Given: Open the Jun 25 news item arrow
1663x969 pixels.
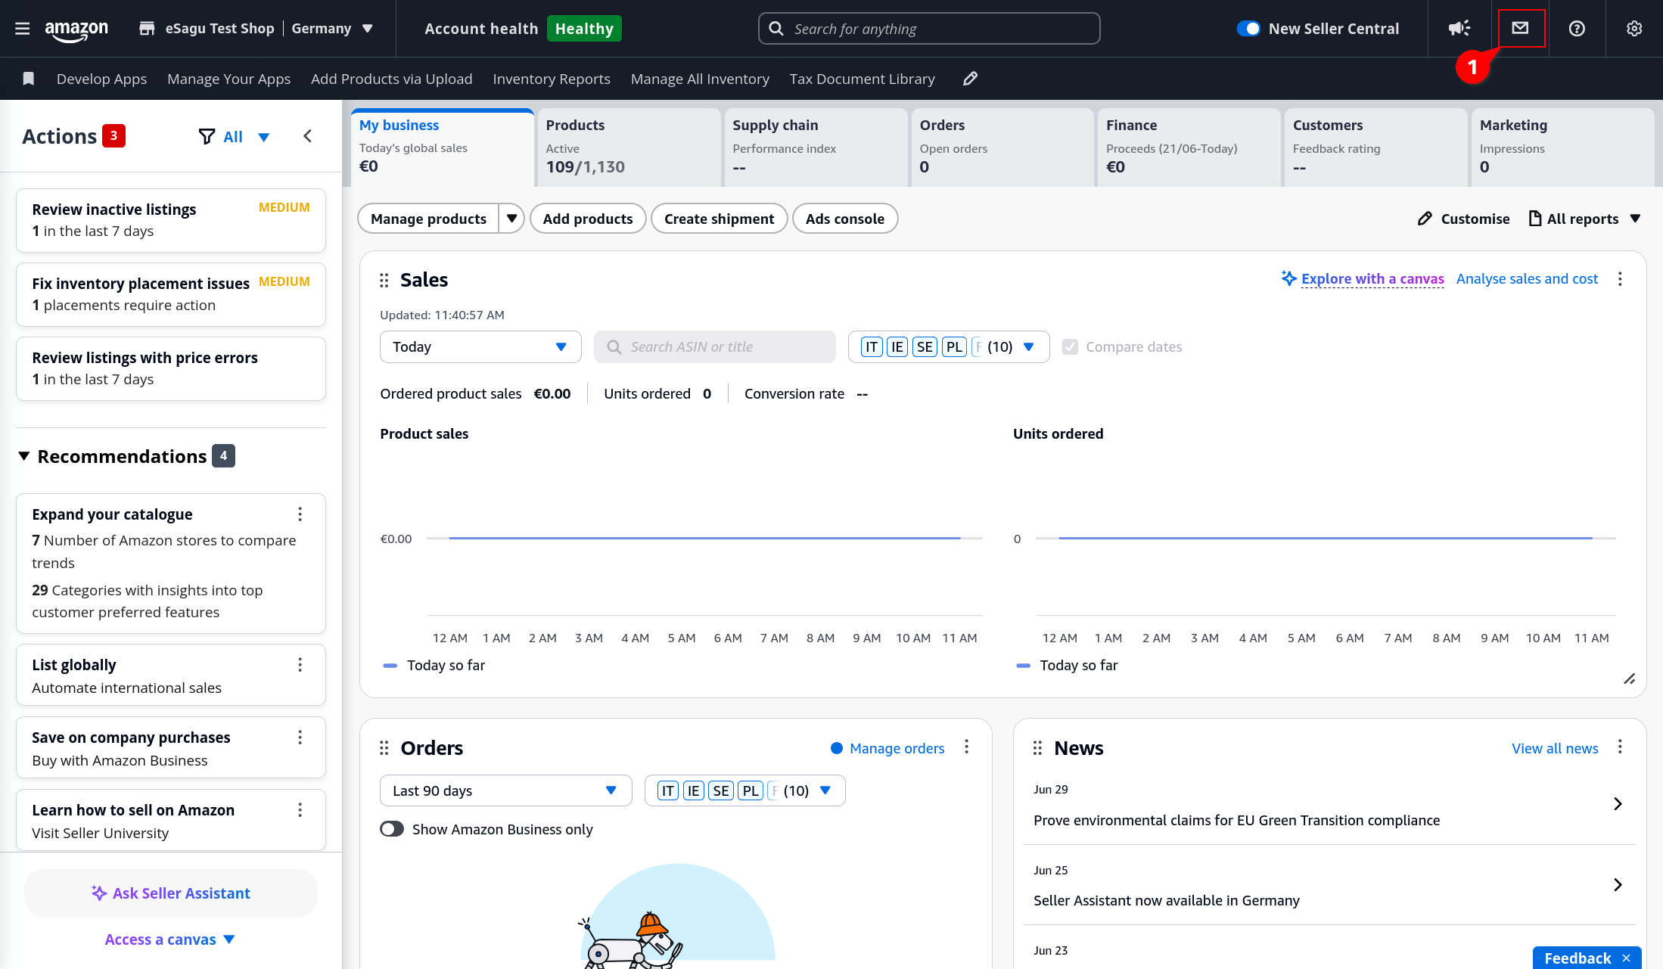Looking at the screenshot, I should (x=1618, y=885).
